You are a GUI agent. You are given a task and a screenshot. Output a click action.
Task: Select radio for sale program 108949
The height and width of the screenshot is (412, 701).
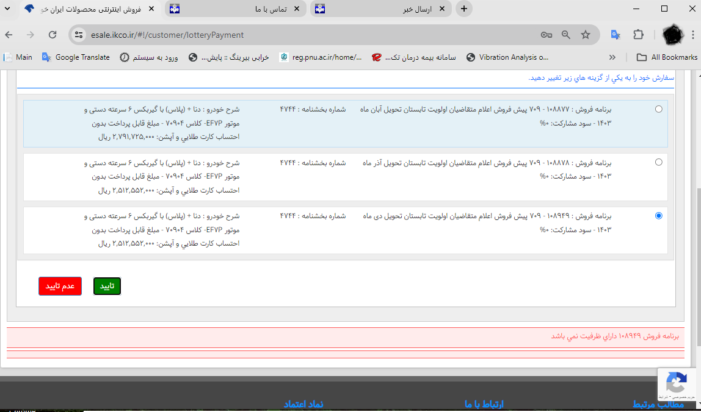(658, 216)
